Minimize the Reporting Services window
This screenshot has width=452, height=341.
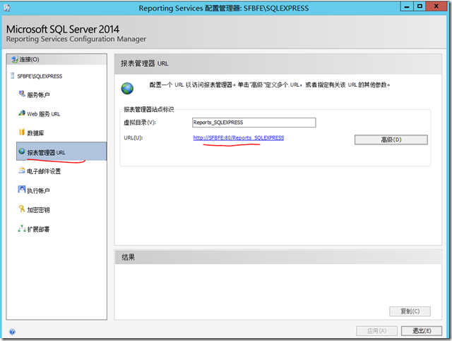click(407, 6)
